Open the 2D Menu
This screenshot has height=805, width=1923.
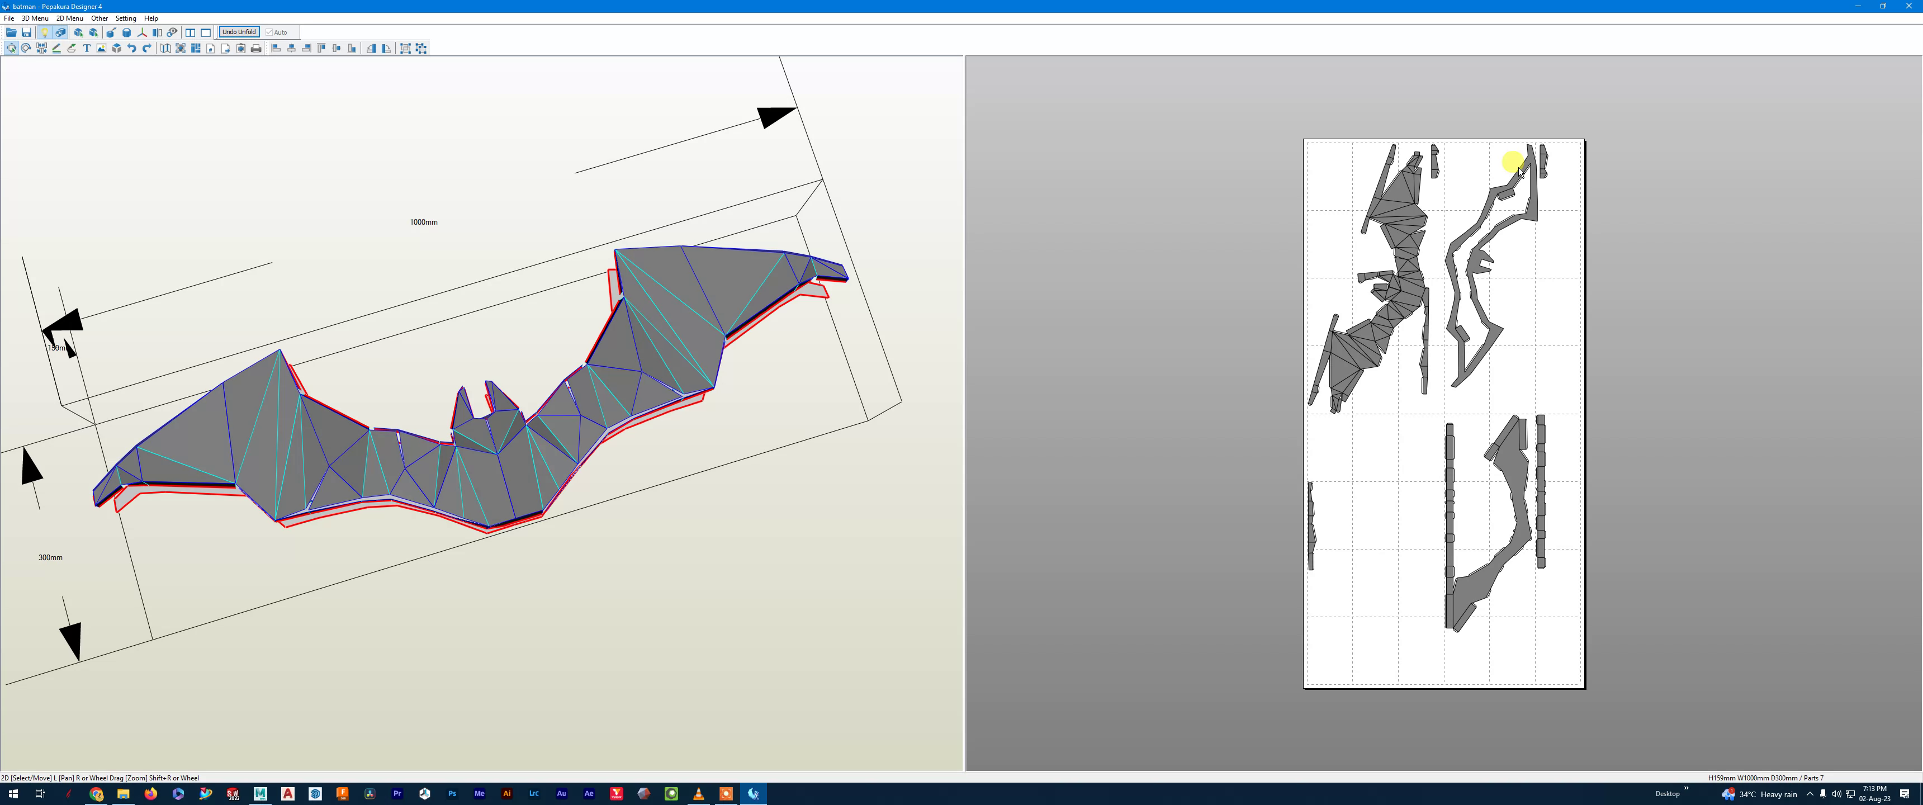(x=69, y=18)
